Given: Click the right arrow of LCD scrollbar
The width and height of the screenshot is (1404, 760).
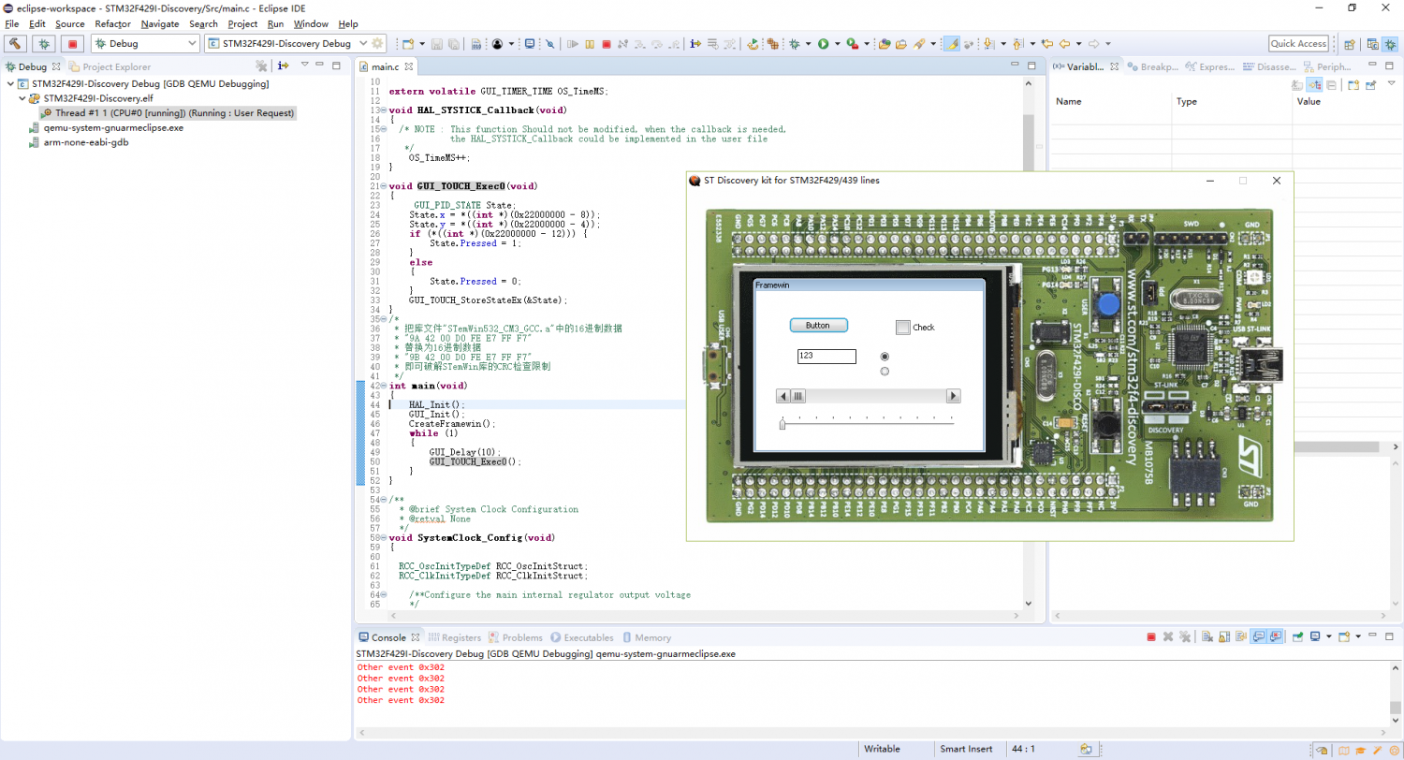Looking at the screenshot, I should (x=953, y=396).
